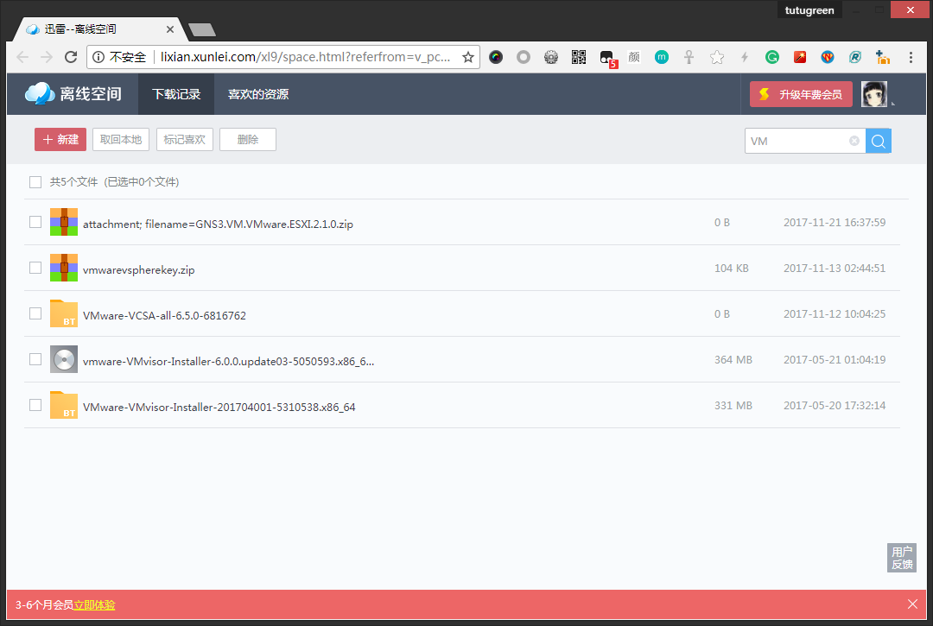Click 升级年费会员 upgrade button
The height and width of the screenshot is (626, 933).
pos(801,94)
